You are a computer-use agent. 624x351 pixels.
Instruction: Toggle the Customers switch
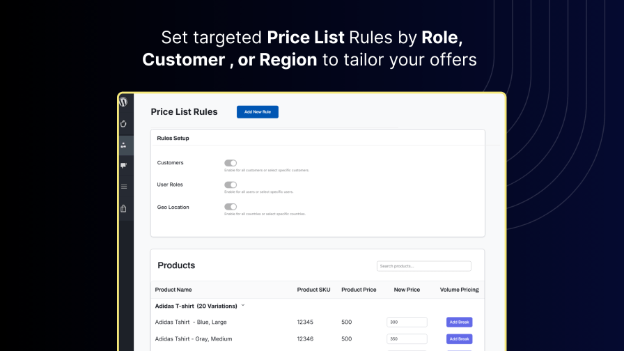[231, 163]
